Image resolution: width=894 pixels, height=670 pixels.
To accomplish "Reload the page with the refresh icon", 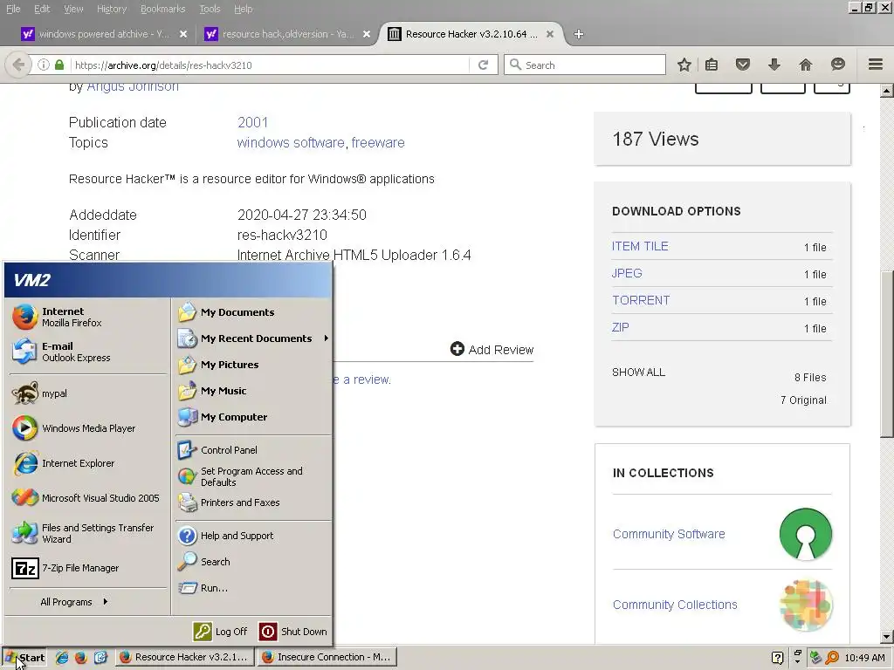I will tap(483, 65).
